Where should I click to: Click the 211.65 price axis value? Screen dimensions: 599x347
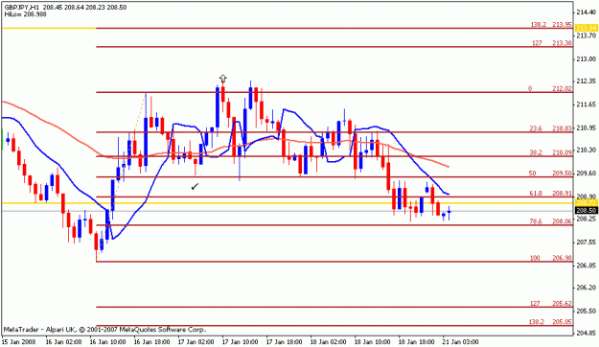point(587,104)
